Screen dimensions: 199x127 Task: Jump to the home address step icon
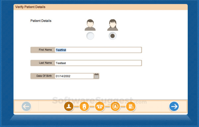(84, 106)
